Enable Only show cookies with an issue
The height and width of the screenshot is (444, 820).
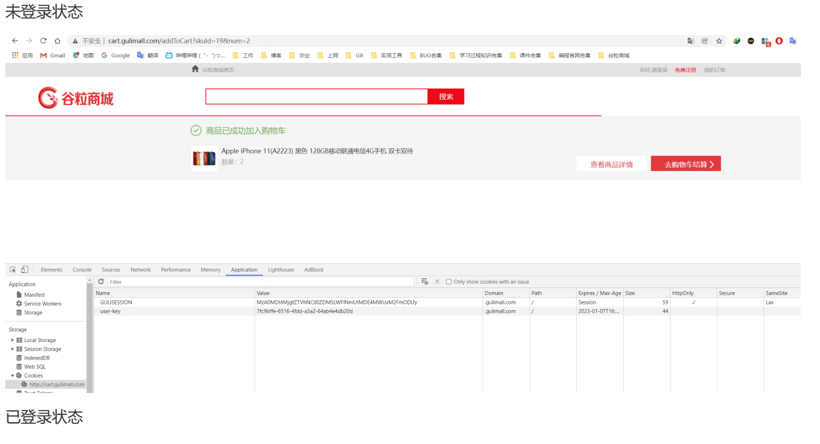pos(449,282)
